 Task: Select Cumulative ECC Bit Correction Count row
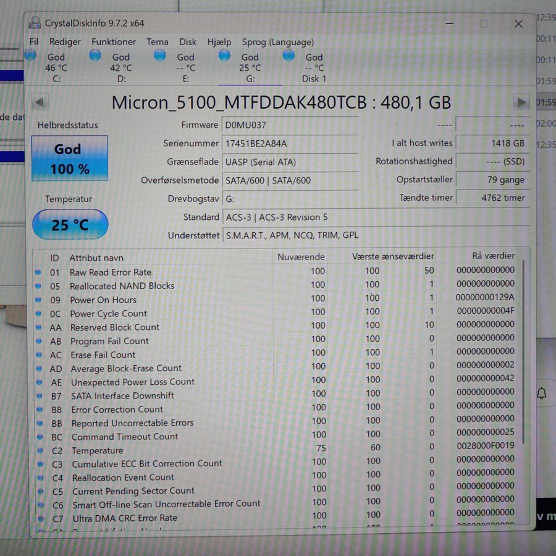(x=275, y=462)
